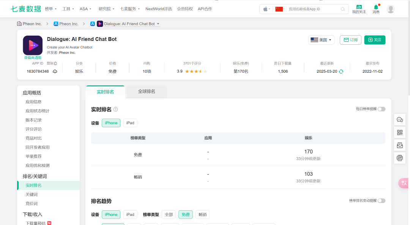Open the user avatar profile

click(391, 9)
